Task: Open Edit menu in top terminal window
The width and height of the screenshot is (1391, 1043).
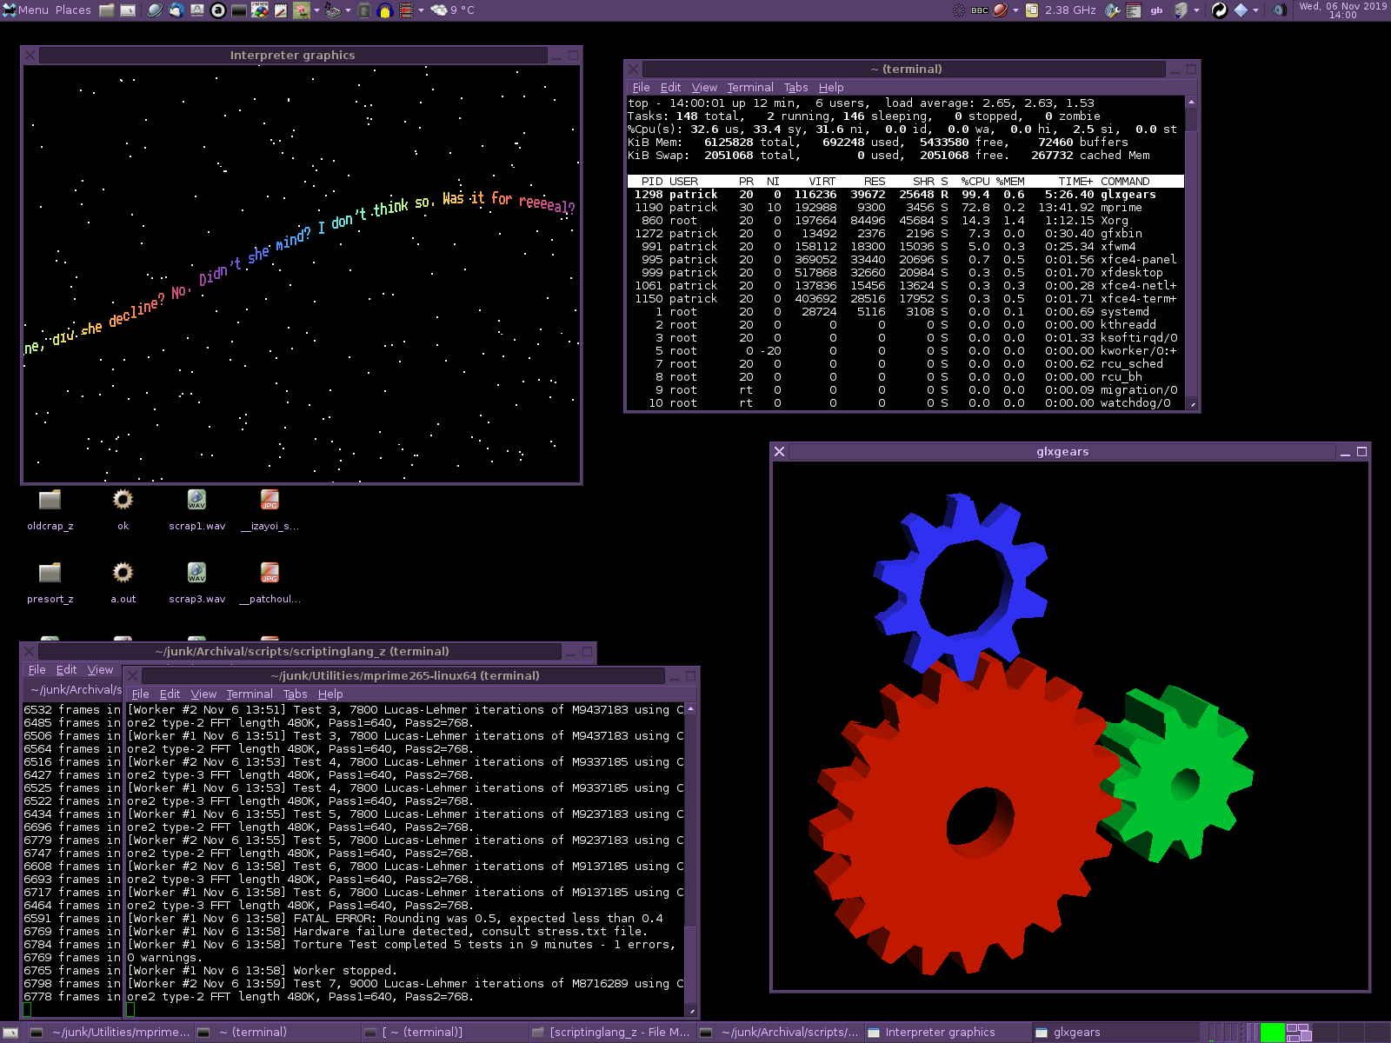Action: tap(670, 87)
